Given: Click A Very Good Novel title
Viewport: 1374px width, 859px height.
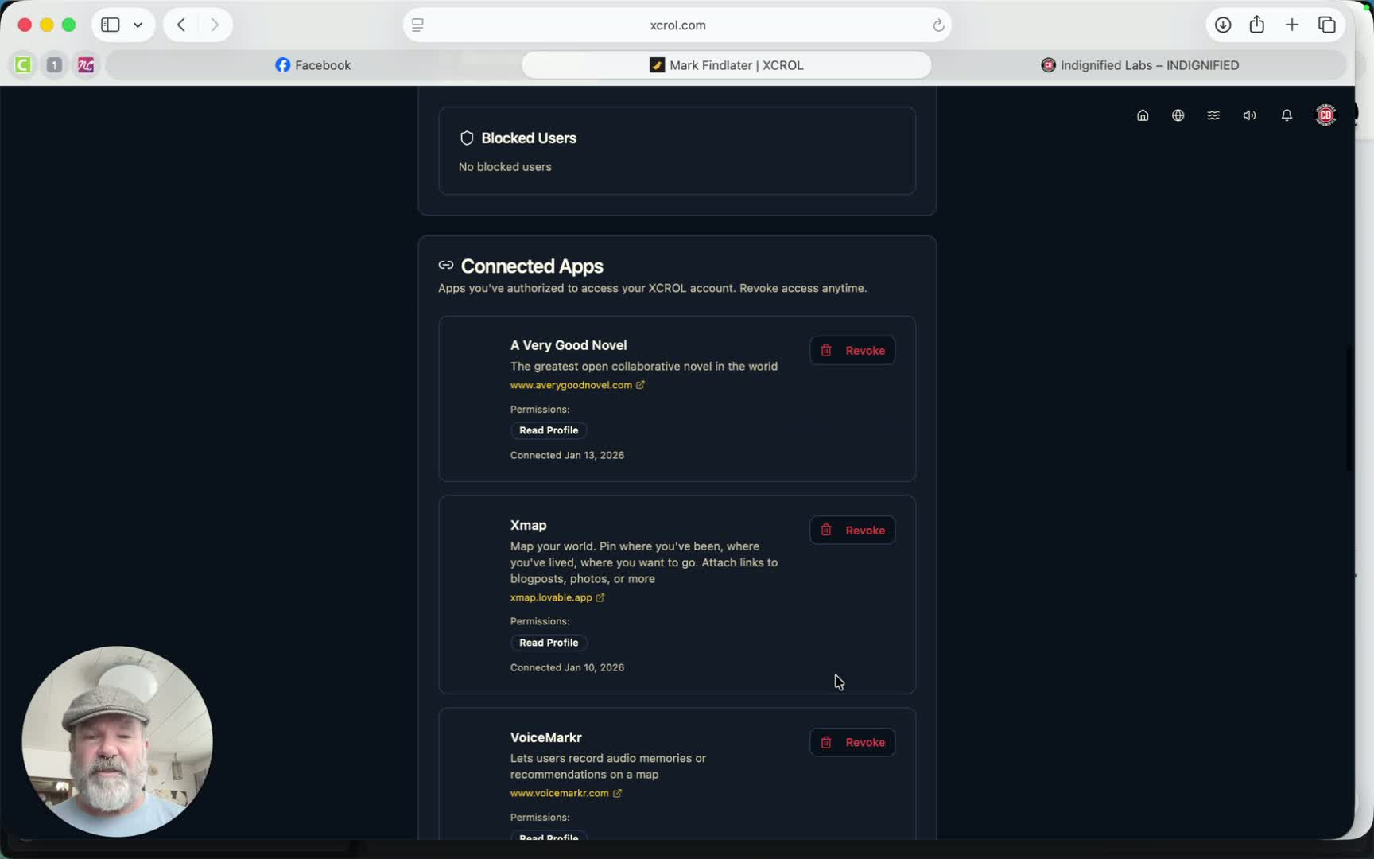Looking at the screenshot, I should pyautogui.click(x=569, y=345).
